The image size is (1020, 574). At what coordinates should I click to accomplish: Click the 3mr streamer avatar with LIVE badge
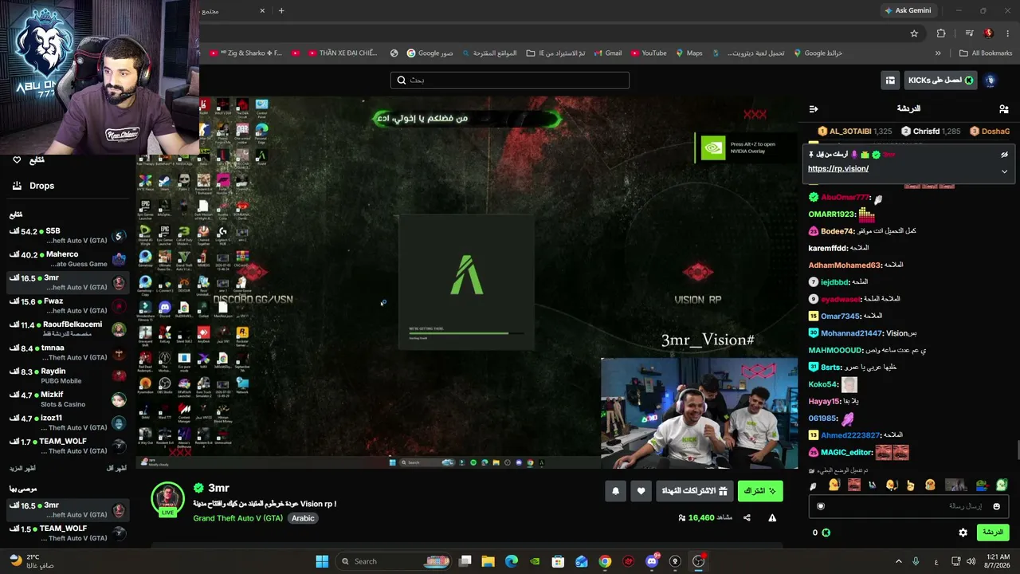(x=167, y=500)
